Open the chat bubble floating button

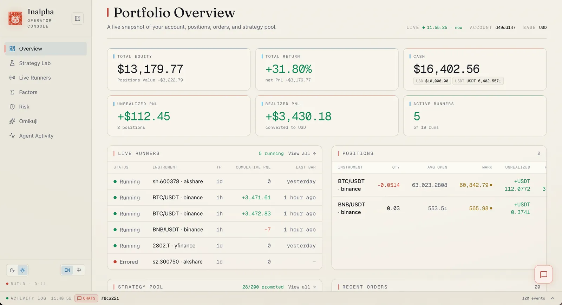(543, 274)
